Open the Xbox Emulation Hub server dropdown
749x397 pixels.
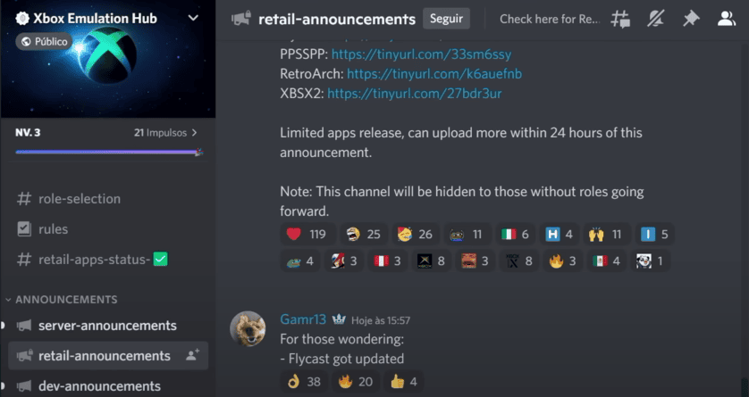click(193, 18)
